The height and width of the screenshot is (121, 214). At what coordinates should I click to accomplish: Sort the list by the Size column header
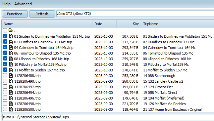tap(129, 24)
